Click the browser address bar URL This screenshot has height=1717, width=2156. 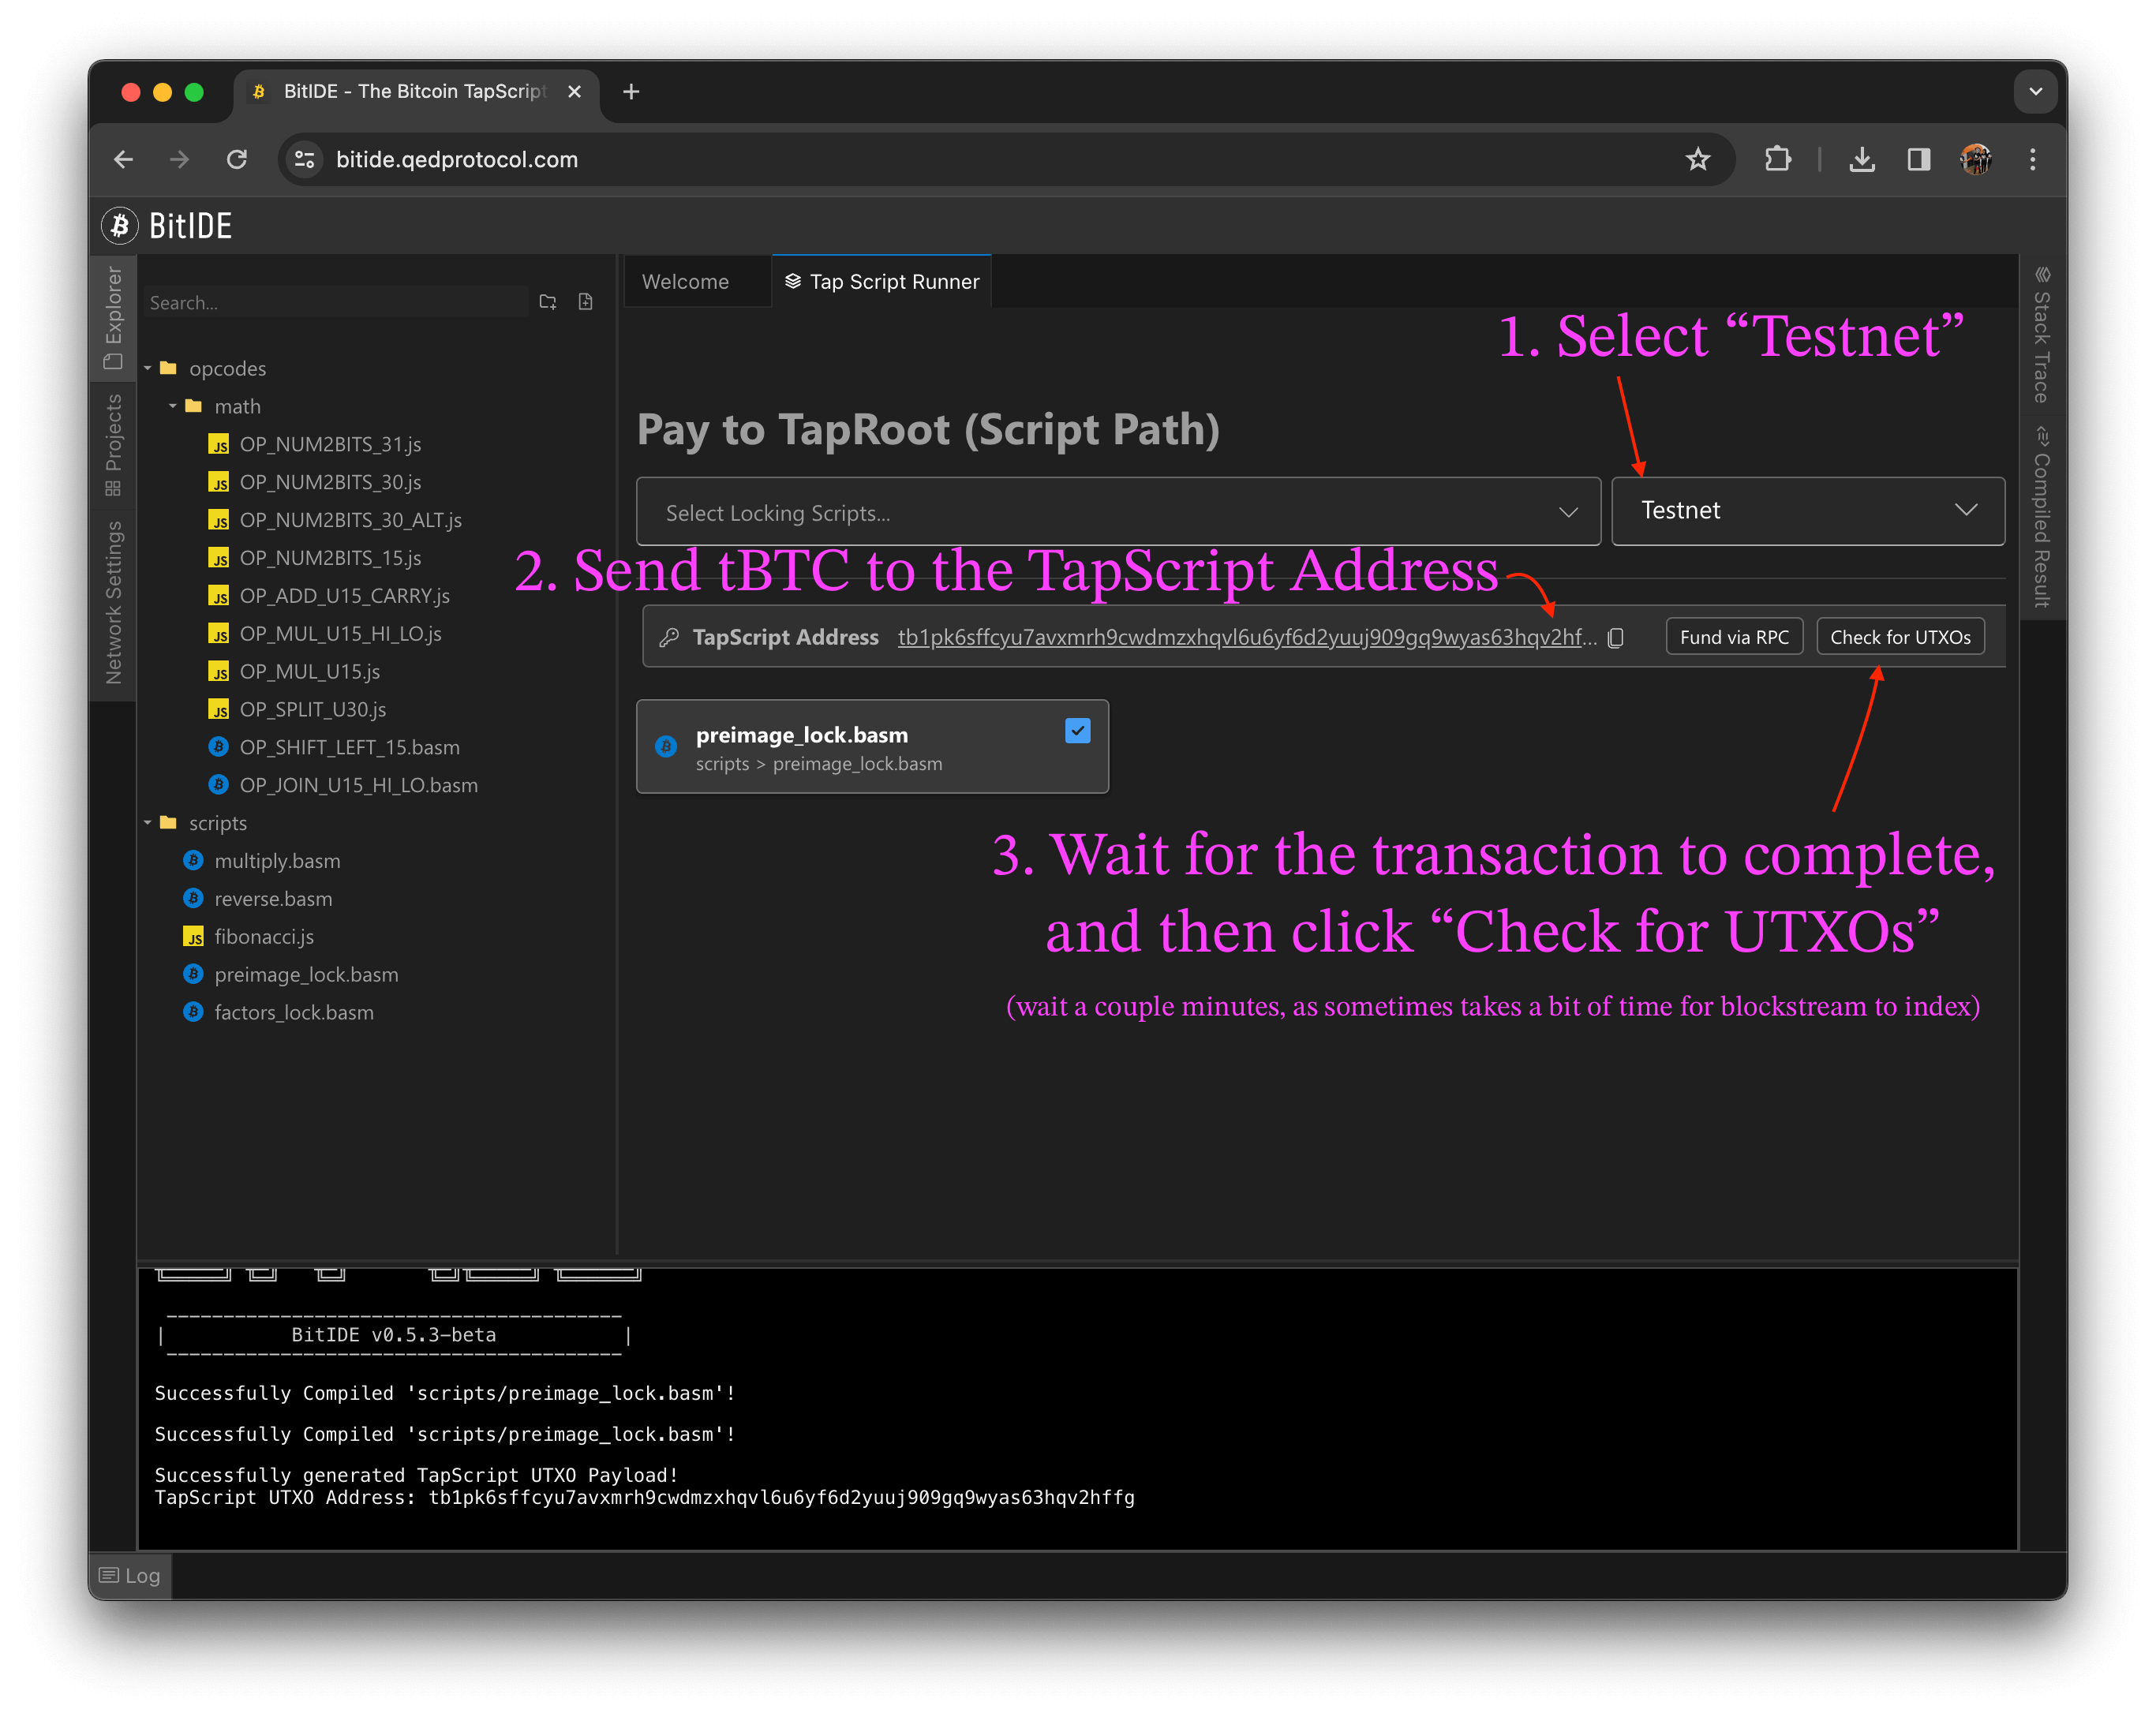pyautogui.click(x=457, y=160)
